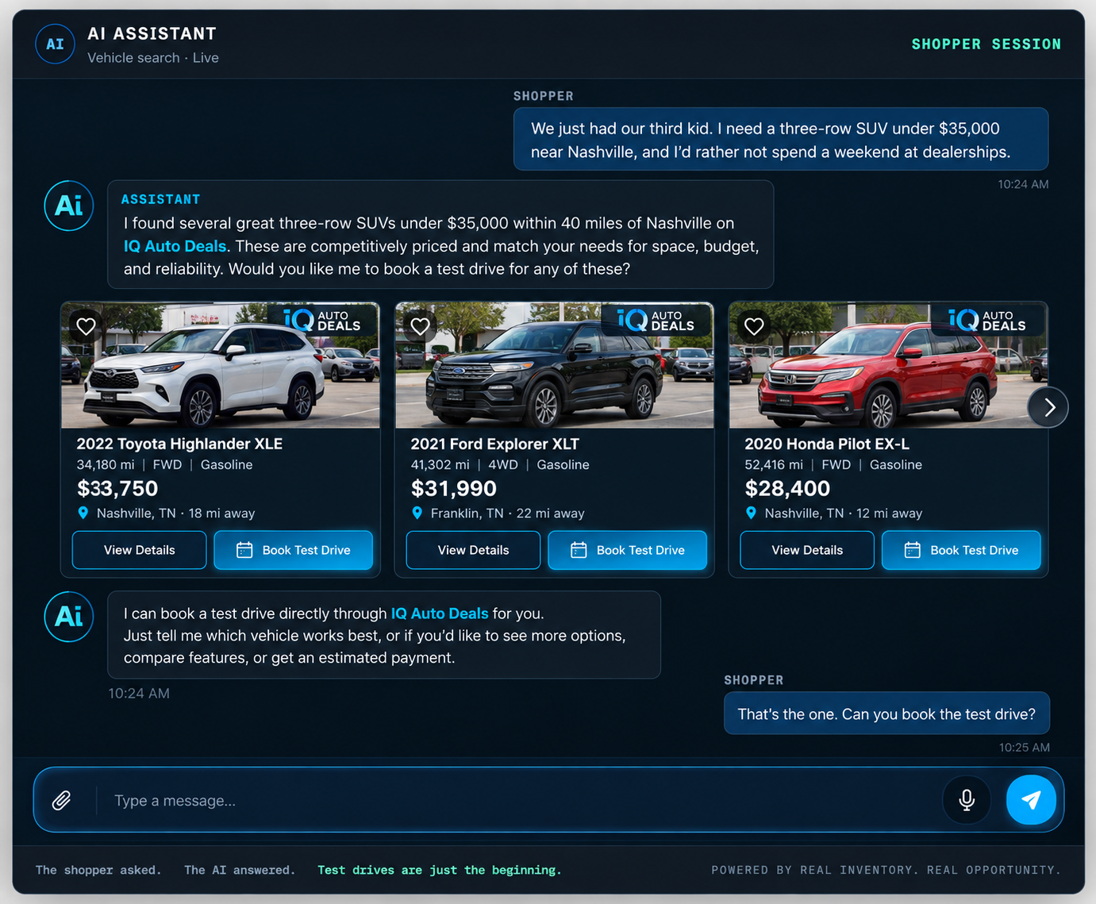Click the $31,990 price
This screenshot has height=904, width=1096.
454,488
